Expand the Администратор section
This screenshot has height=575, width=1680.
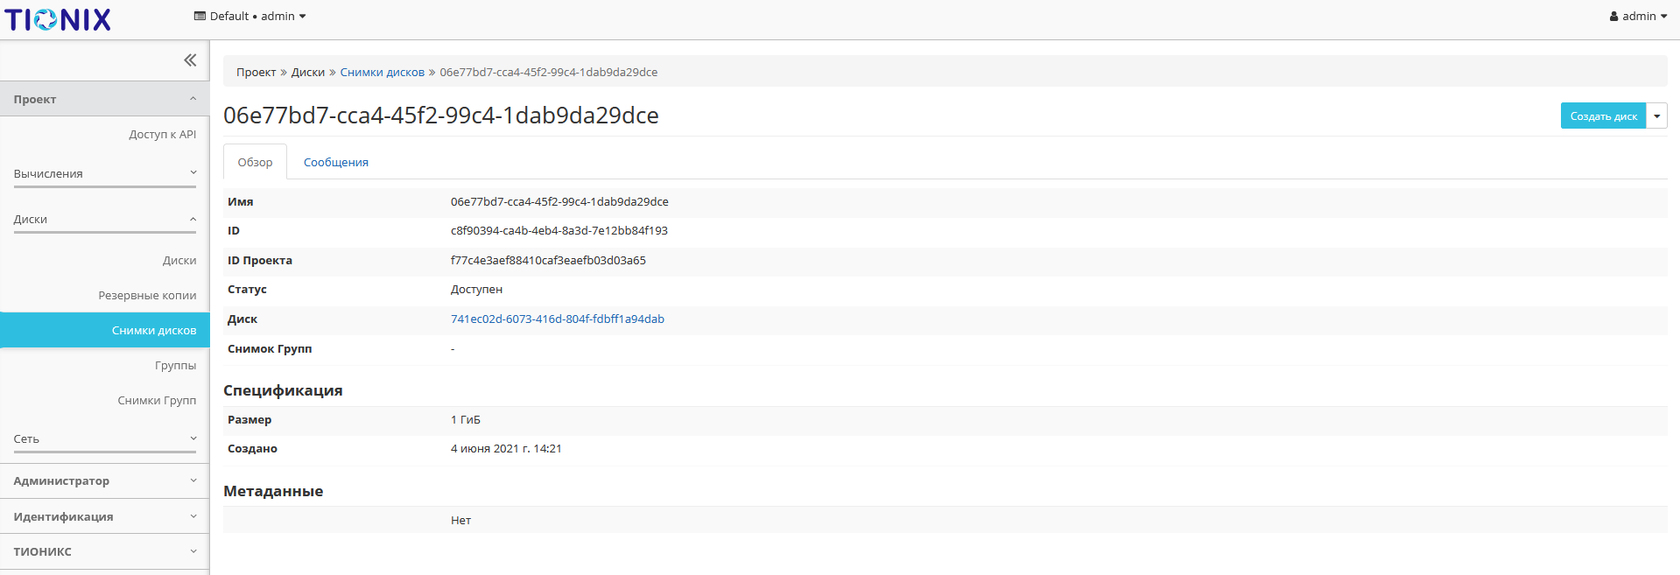tap(105, 481)
